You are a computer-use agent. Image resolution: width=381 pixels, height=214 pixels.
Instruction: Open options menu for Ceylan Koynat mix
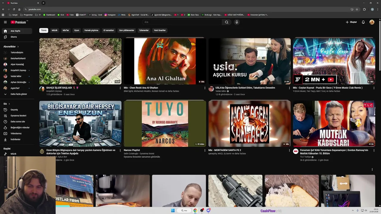click(374, 88)
